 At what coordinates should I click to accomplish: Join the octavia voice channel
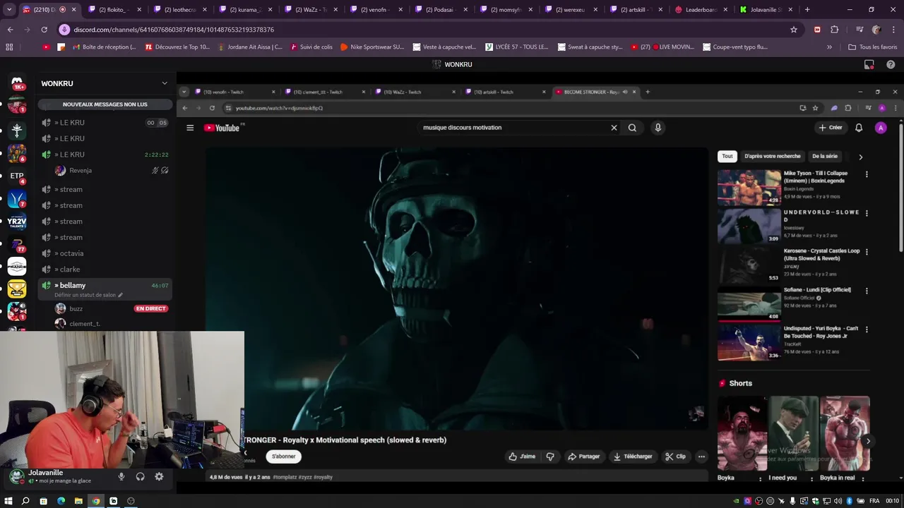pos(105,253)
